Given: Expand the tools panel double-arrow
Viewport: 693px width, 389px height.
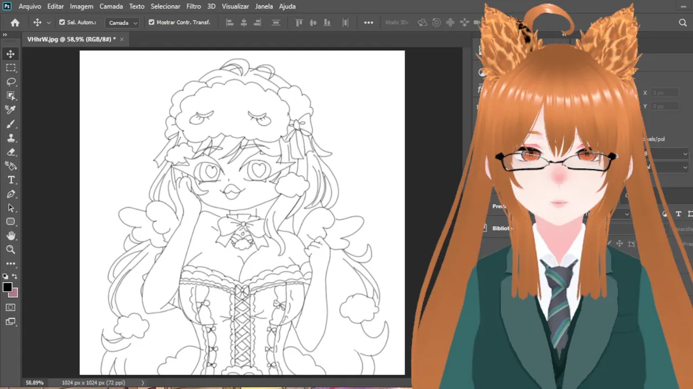Looking at the screenshot, I should pos(4,35).
